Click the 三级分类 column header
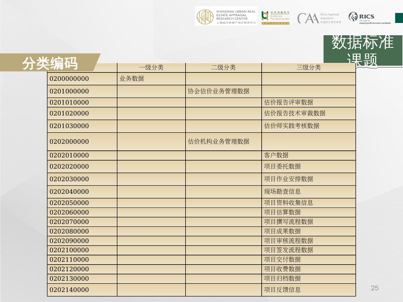Screen dimensions: 403x302 (308, 67)
